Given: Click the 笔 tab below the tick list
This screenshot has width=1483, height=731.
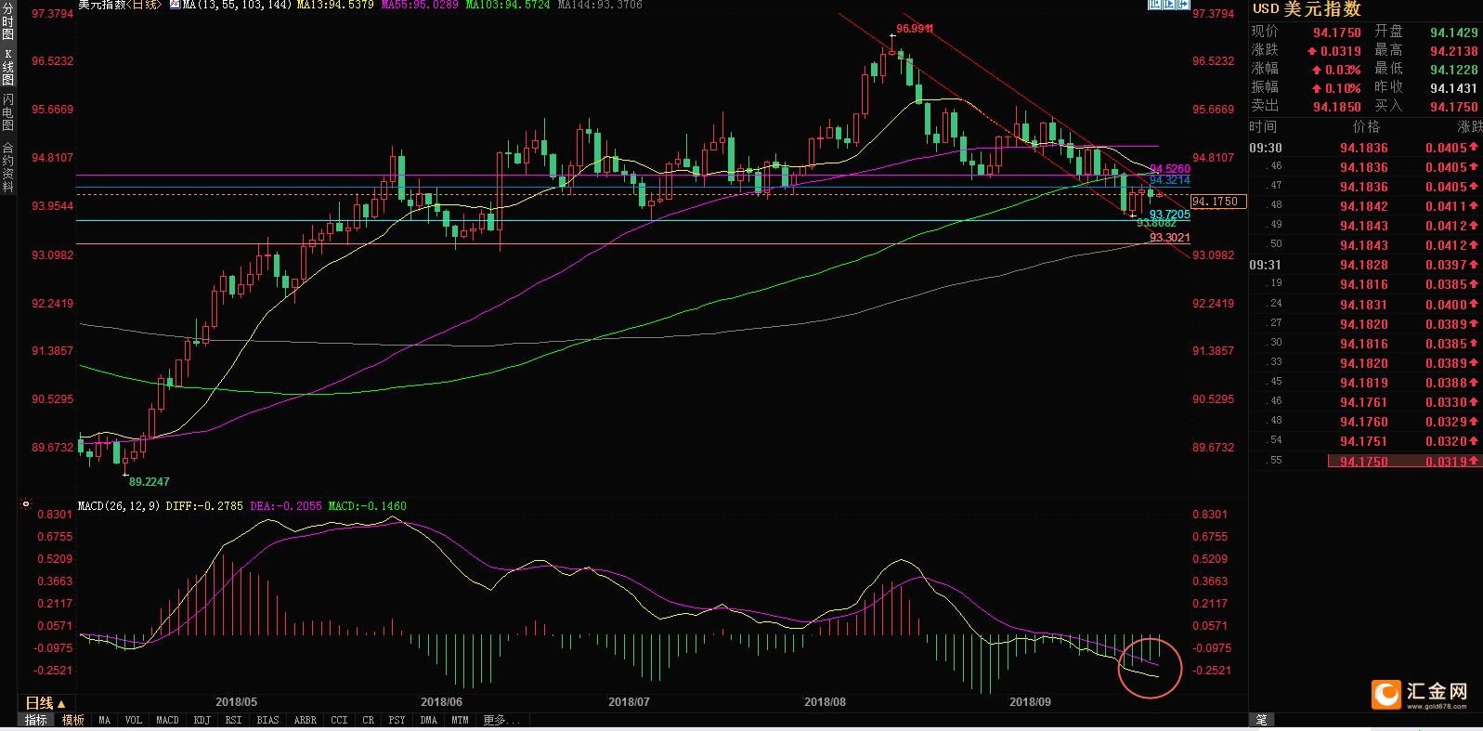Looking at the screenshot, I should (1261, 720).
